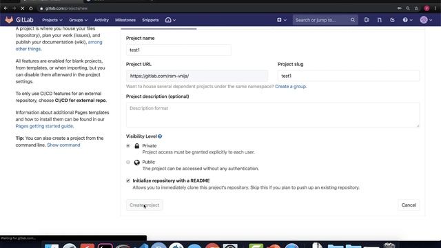Click the Project name input field
This screenshot has height=248, width=441.
pos(178,50)
